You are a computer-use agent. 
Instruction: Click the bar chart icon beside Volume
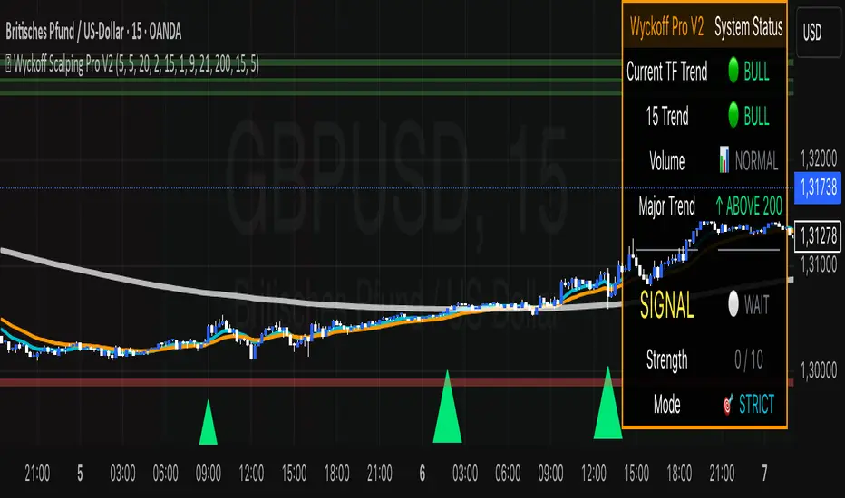click(x=724, y=160)
